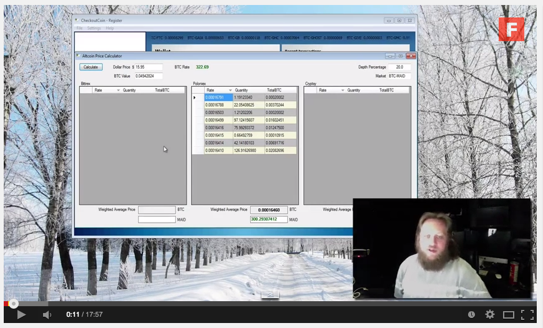Click Bittrex Quantity column header

pyautogui.click(x=137, y=90)
